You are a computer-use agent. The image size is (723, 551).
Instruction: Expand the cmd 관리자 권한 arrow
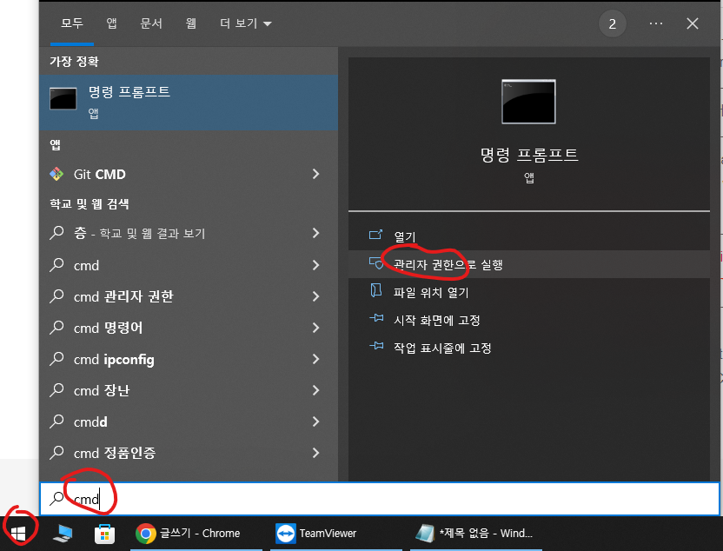pos(315,296)
